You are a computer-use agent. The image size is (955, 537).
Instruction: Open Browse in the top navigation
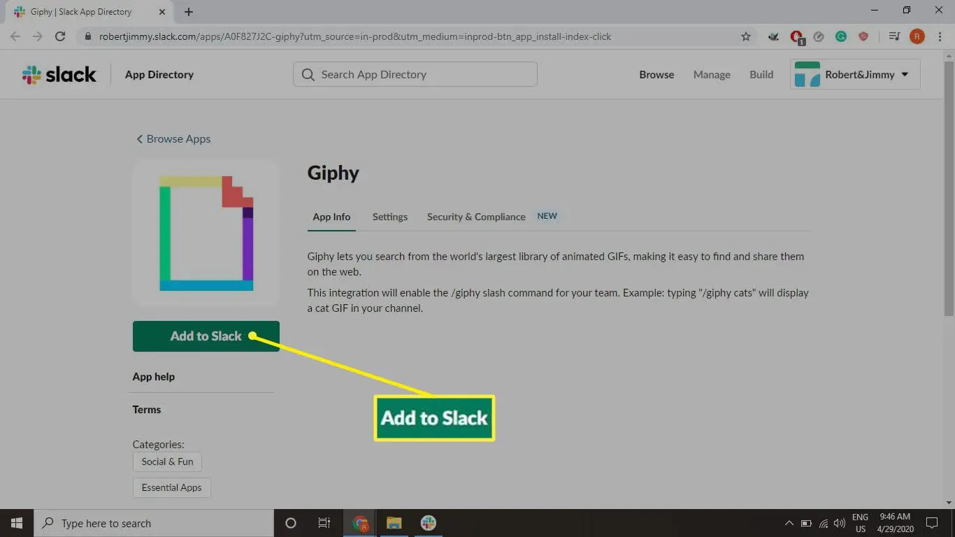(656, 74)
